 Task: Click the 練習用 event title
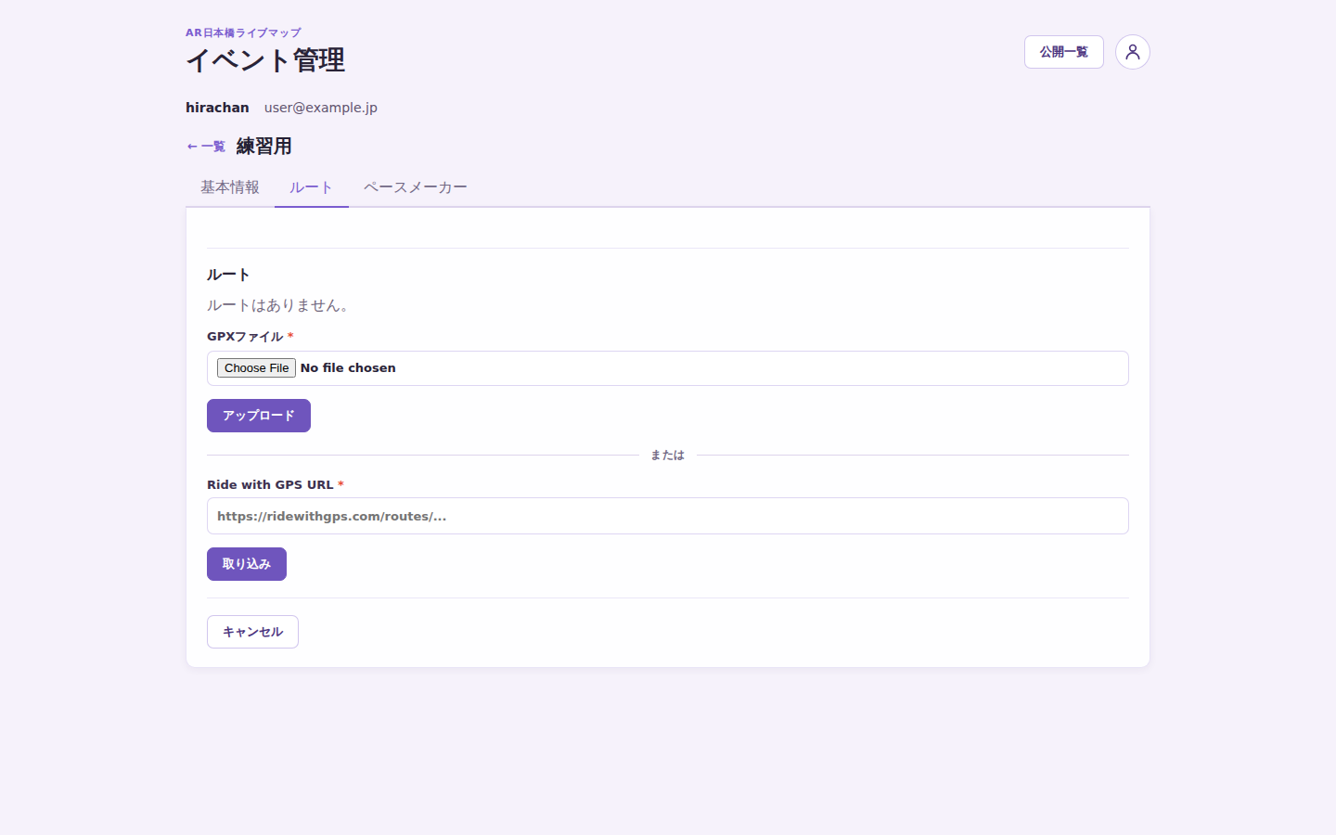(263, 147)
